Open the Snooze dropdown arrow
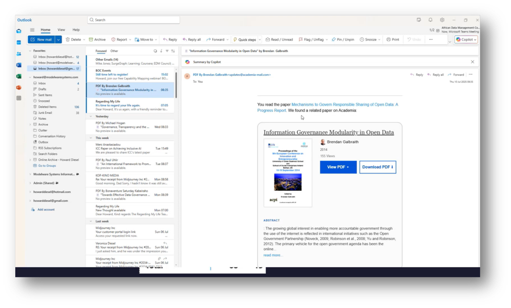This screenshot has width=511, height=308. tap(379, 40)
